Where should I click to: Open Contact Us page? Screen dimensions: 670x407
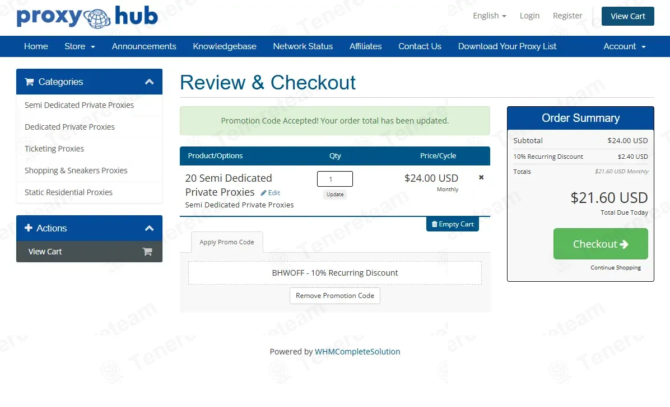(420, 46)
